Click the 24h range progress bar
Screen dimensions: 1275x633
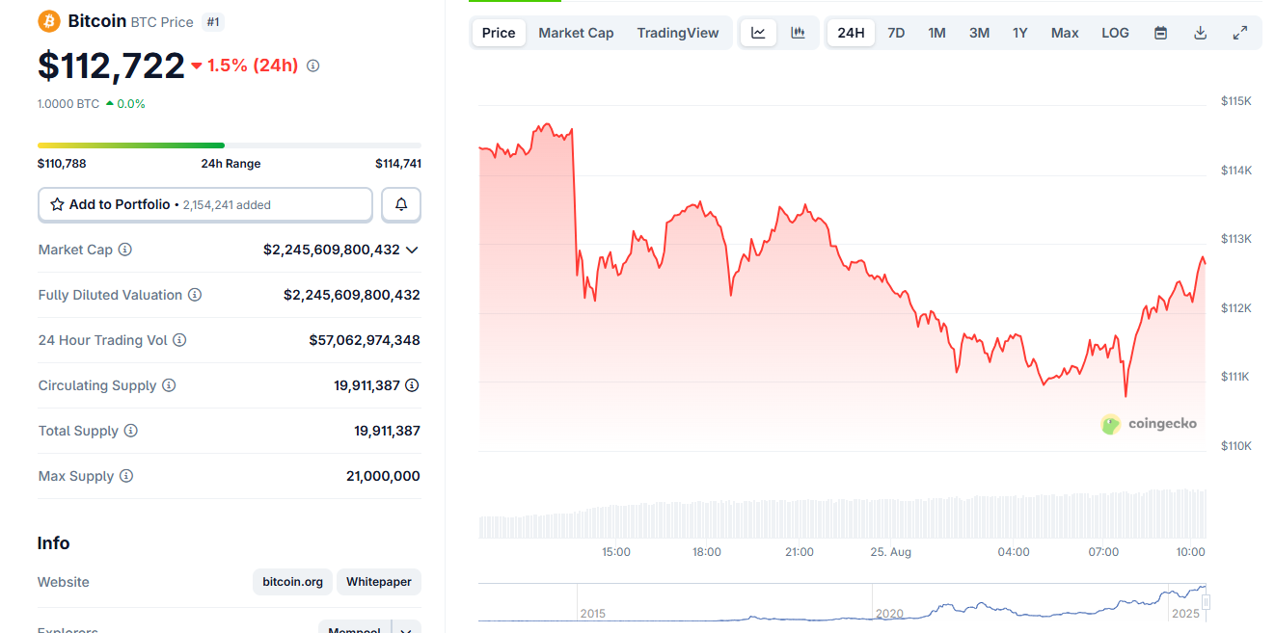pyautogui.click(x=230, y=145)
